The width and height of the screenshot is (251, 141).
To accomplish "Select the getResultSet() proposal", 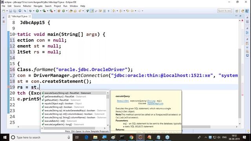I will point(74,100).
